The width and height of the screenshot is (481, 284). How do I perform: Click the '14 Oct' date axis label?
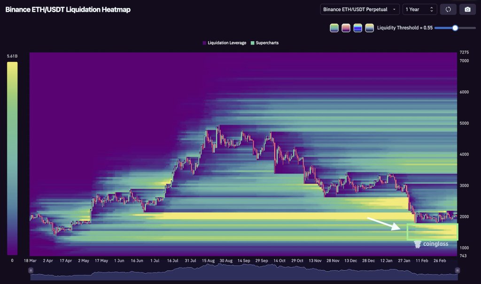(x=279, y=261)
